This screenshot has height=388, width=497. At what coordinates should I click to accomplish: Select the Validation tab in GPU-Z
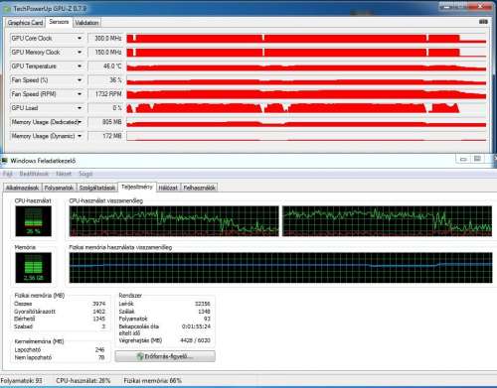pyautogui.click(x=86, y=23)
